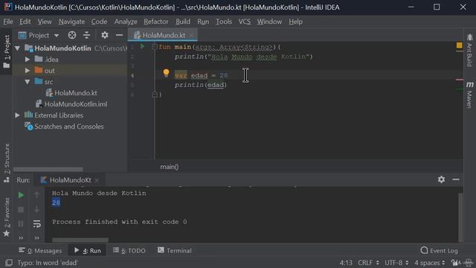Screen dimensions: 476x268
Task: Open the Analyze menu
Action: coord(126,22)
